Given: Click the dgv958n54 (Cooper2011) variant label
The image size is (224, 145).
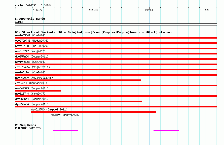Looking at the screenshot, I should point(32,99).
